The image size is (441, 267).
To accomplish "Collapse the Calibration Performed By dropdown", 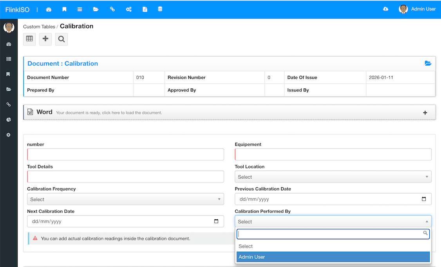I will tap(333, 222).
